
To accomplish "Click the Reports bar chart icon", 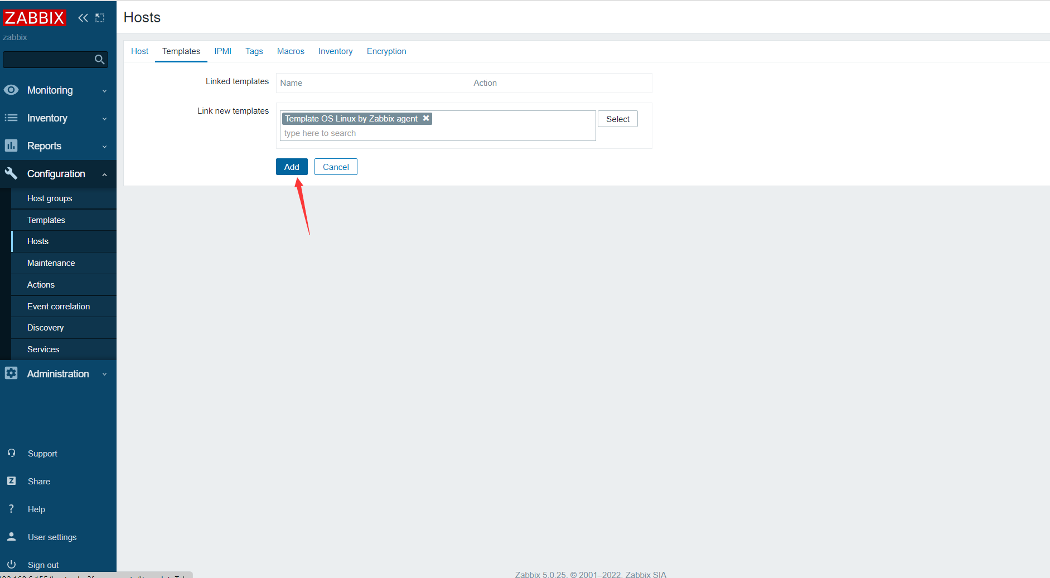I will pyautogui.click(x=11, y=145).
